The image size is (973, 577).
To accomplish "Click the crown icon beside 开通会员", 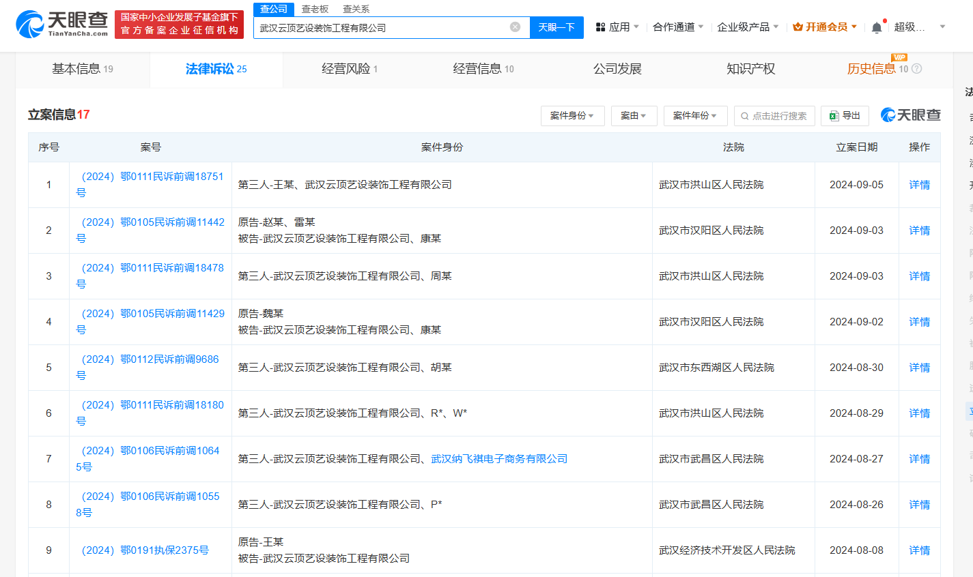I will (x=797, y=26).
